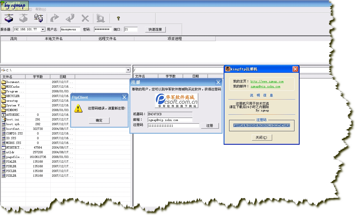Click the download left-arrow toolbar icon

click(70, 18)
